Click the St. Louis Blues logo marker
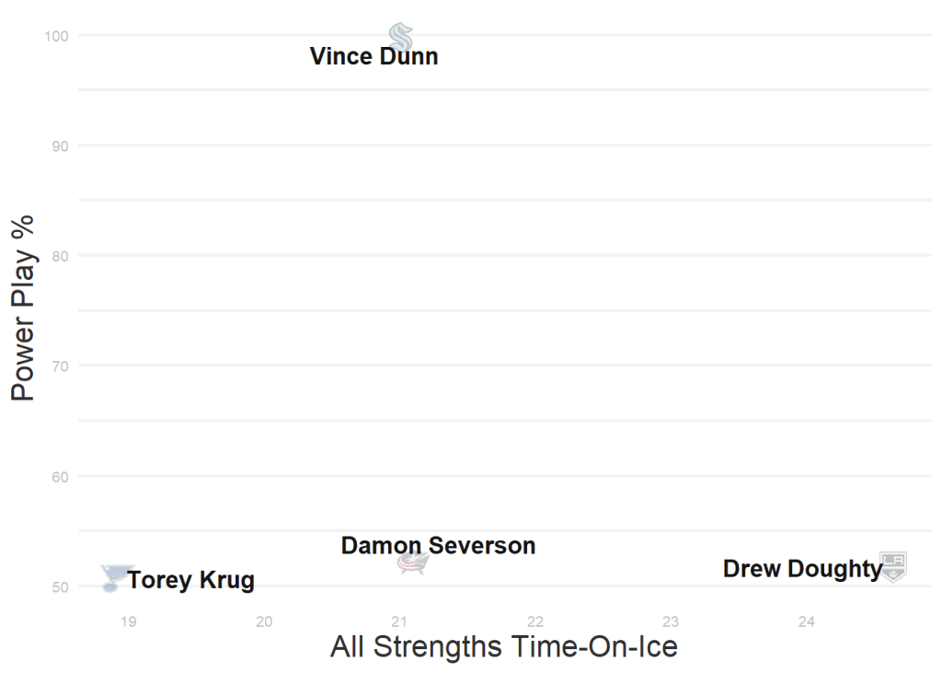Screen dimensions: 942x673 (x=113, y=577)
